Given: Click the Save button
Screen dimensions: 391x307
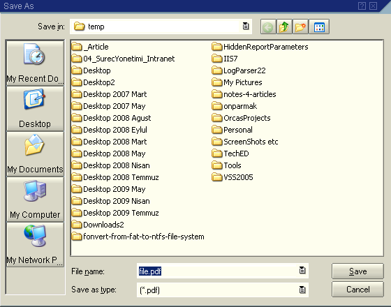Looking at the screenshot, I should 357,271.
